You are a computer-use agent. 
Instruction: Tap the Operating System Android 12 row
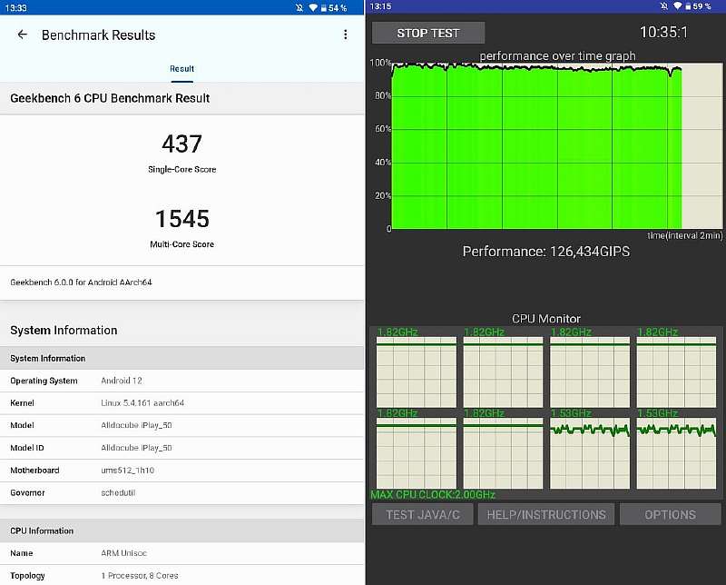(181, 381)
